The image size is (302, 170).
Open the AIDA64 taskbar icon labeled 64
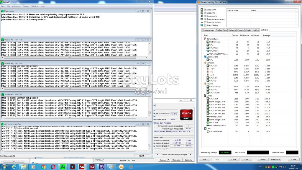[82, 167]
